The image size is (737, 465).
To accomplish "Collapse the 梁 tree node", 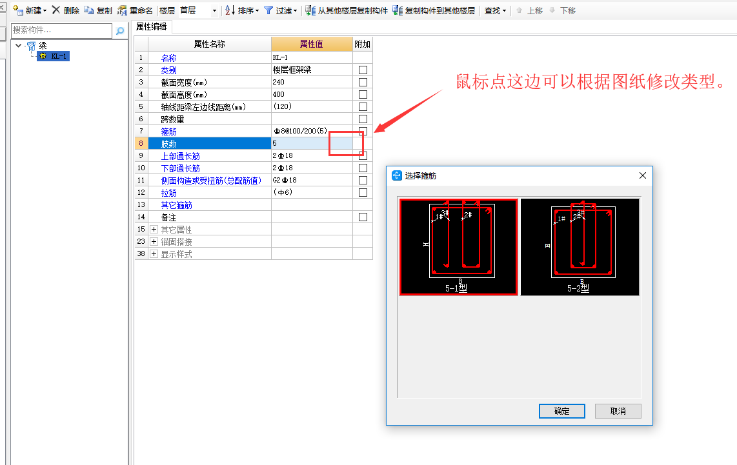I will pyautogui.click(x=18, y=46).
